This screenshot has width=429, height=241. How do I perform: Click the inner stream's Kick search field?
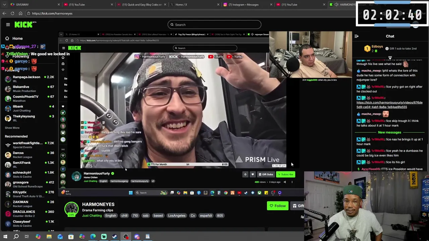coord(205,48)
